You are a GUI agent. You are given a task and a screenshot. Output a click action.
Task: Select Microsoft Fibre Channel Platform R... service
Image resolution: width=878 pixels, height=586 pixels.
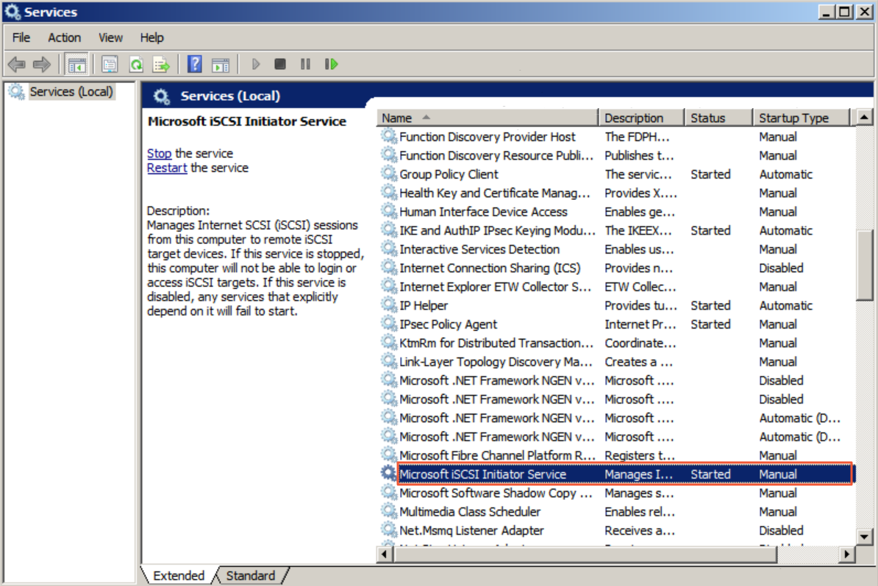pyautogui.click(x=497, y=456)
